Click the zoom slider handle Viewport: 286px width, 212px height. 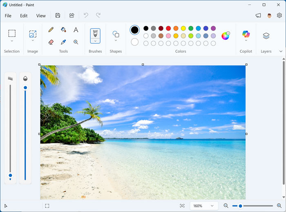[240, 206]
